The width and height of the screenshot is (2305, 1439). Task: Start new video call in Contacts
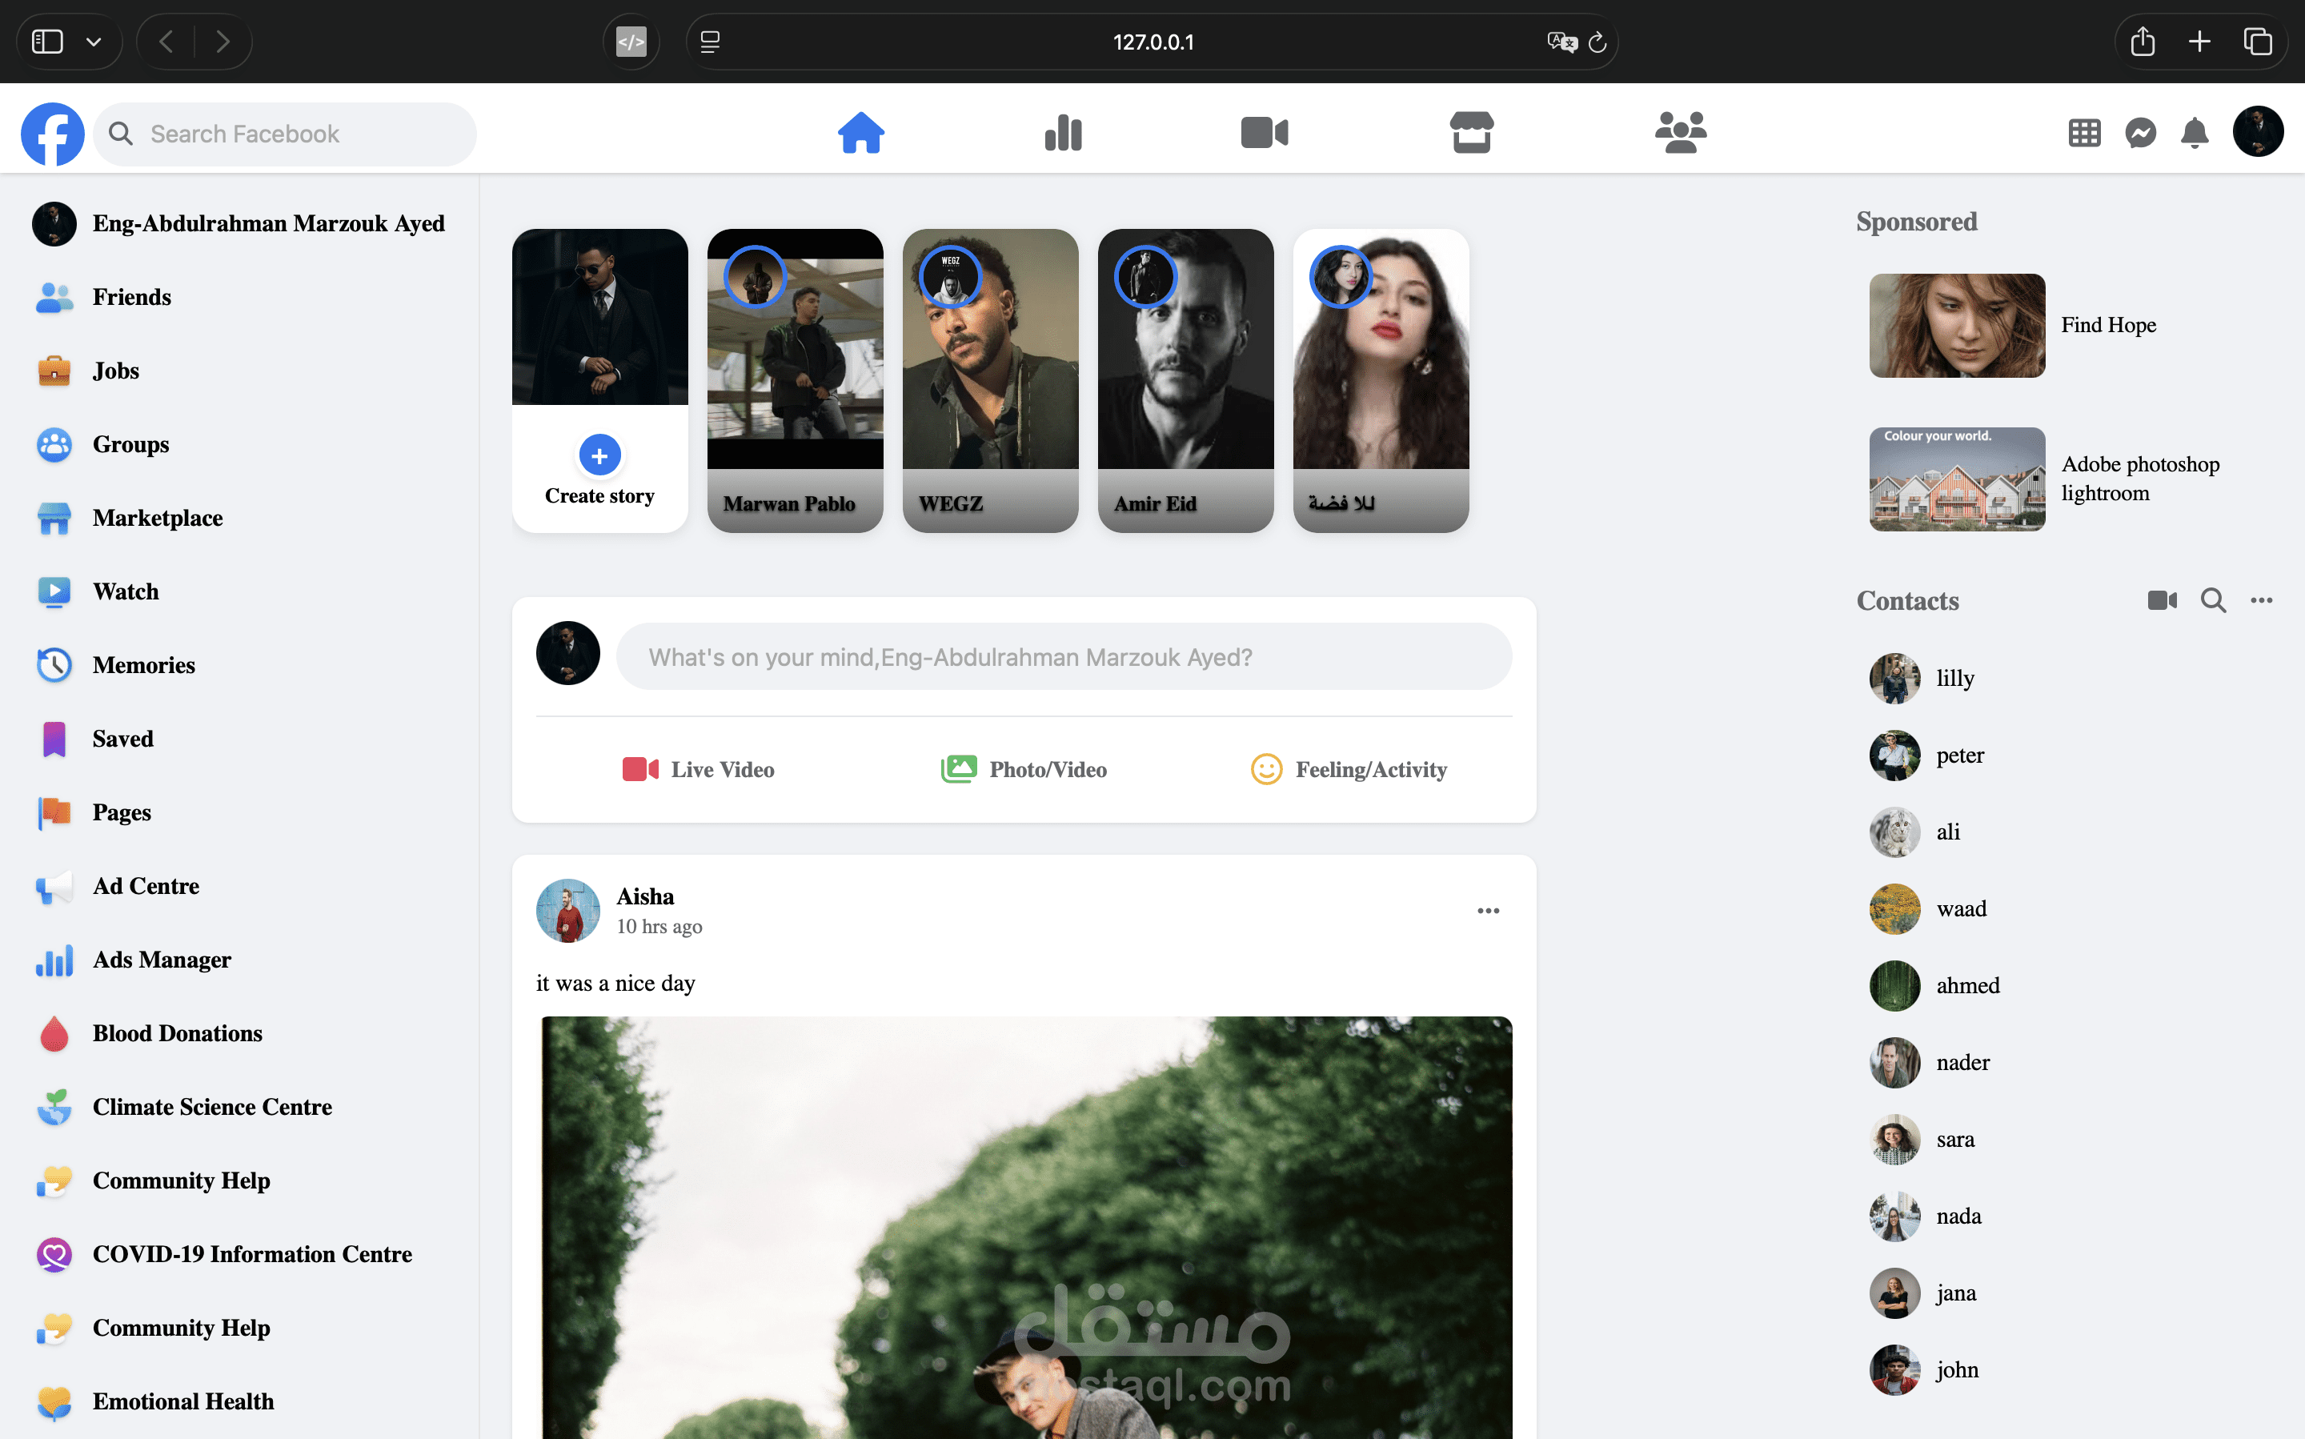(x=2163, y=600)
